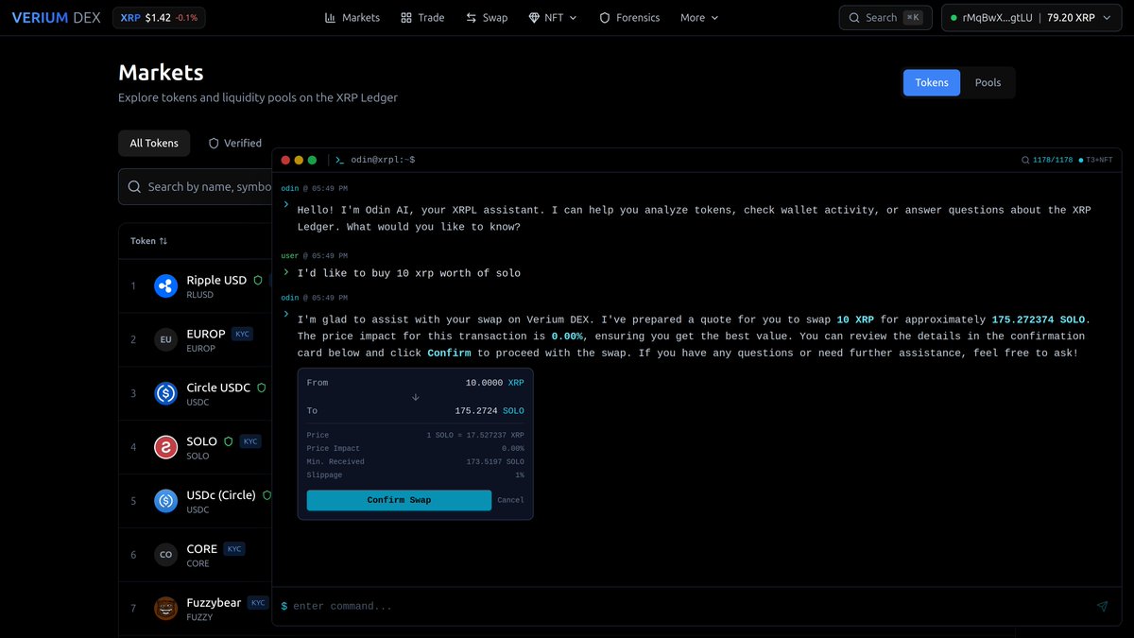Screen dimensions: 1134x638
Task: Click the magnifier icon in token search box
Action: tap(134, 187)
